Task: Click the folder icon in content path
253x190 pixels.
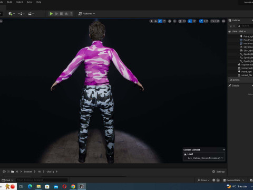Action: coord(13,172)
